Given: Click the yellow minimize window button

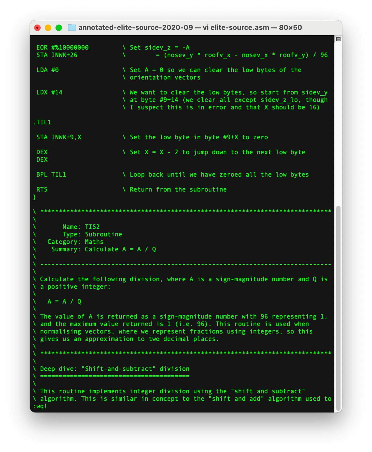Looking at the screenshot, I should tap(48, 28).
